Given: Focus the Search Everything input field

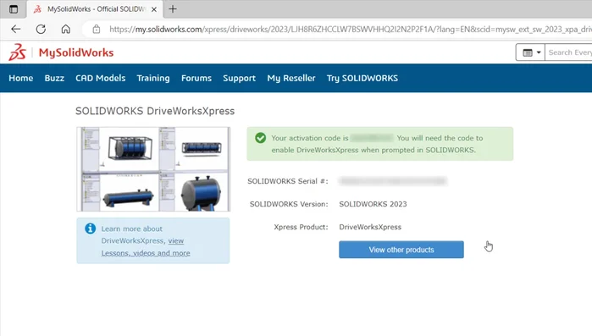Looking at the screenshot, I should 568,52.
